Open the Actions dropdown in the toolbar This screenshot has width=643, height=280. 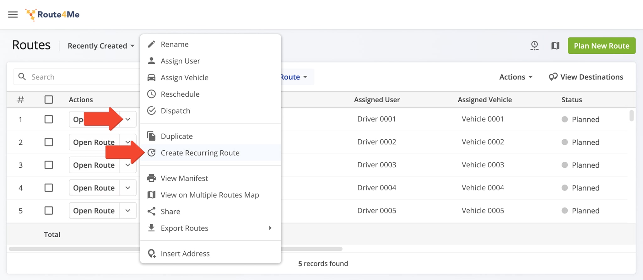coord(516,77)
